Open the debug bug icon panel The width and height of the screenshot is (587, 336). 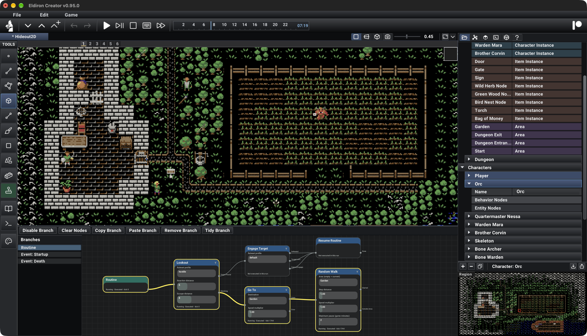click(506, 37)
